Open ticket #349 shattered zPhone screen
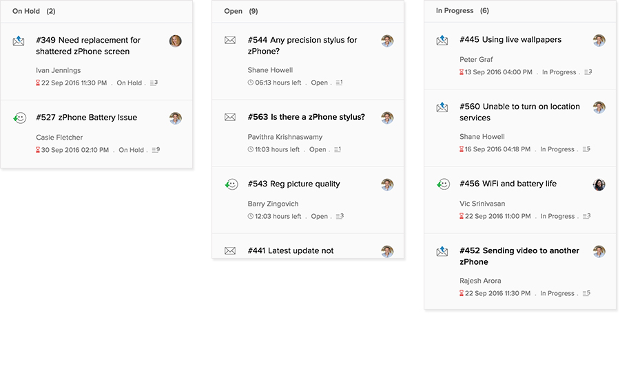 87,45
